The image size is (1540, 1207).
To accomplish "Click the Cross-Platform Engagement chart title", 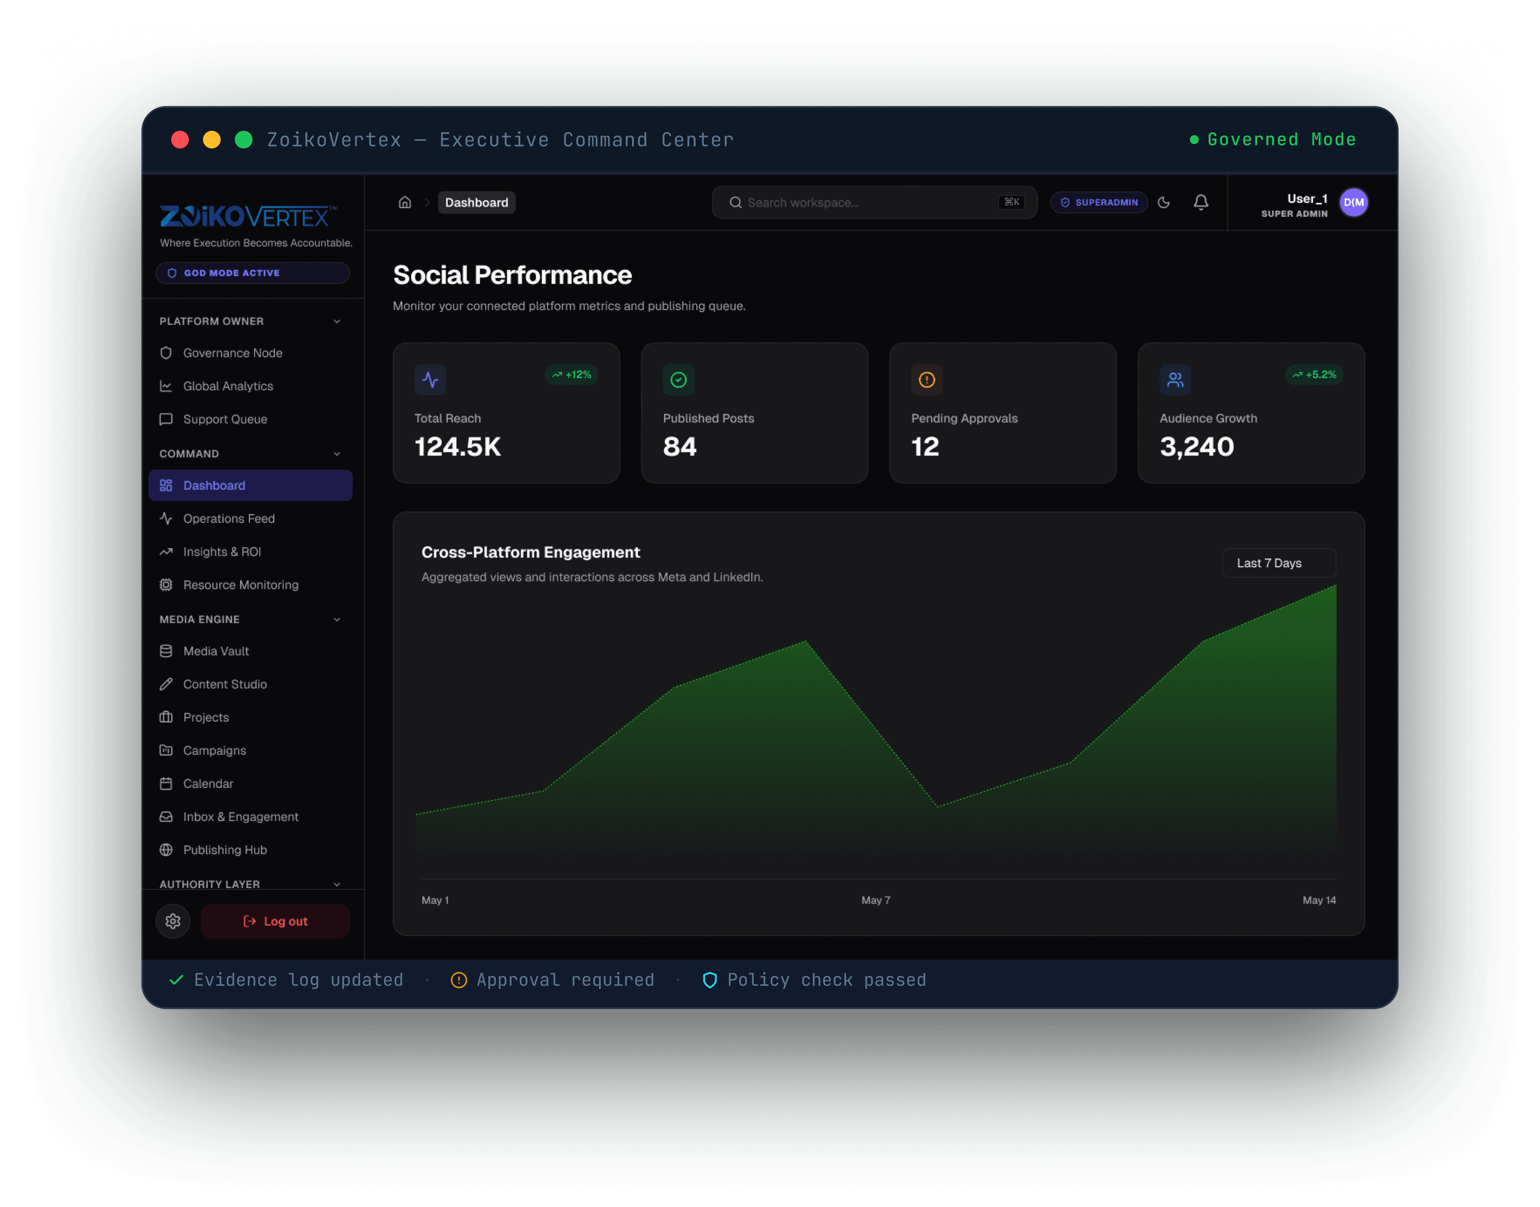I will coord(530,552).
